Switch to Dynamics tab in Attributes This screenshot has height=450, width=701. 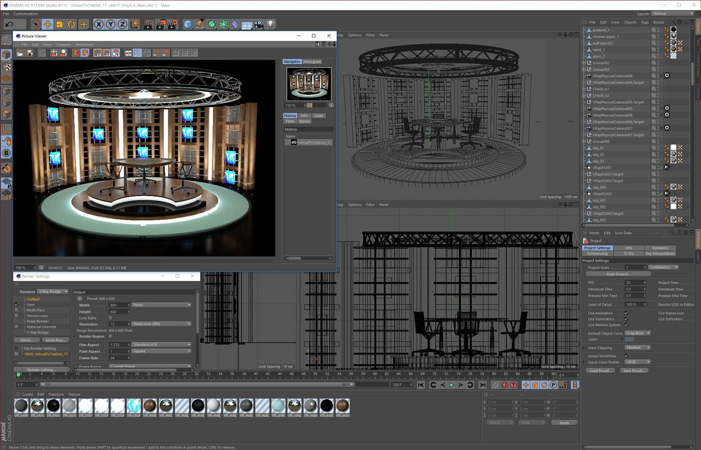[x=660, y=248]
